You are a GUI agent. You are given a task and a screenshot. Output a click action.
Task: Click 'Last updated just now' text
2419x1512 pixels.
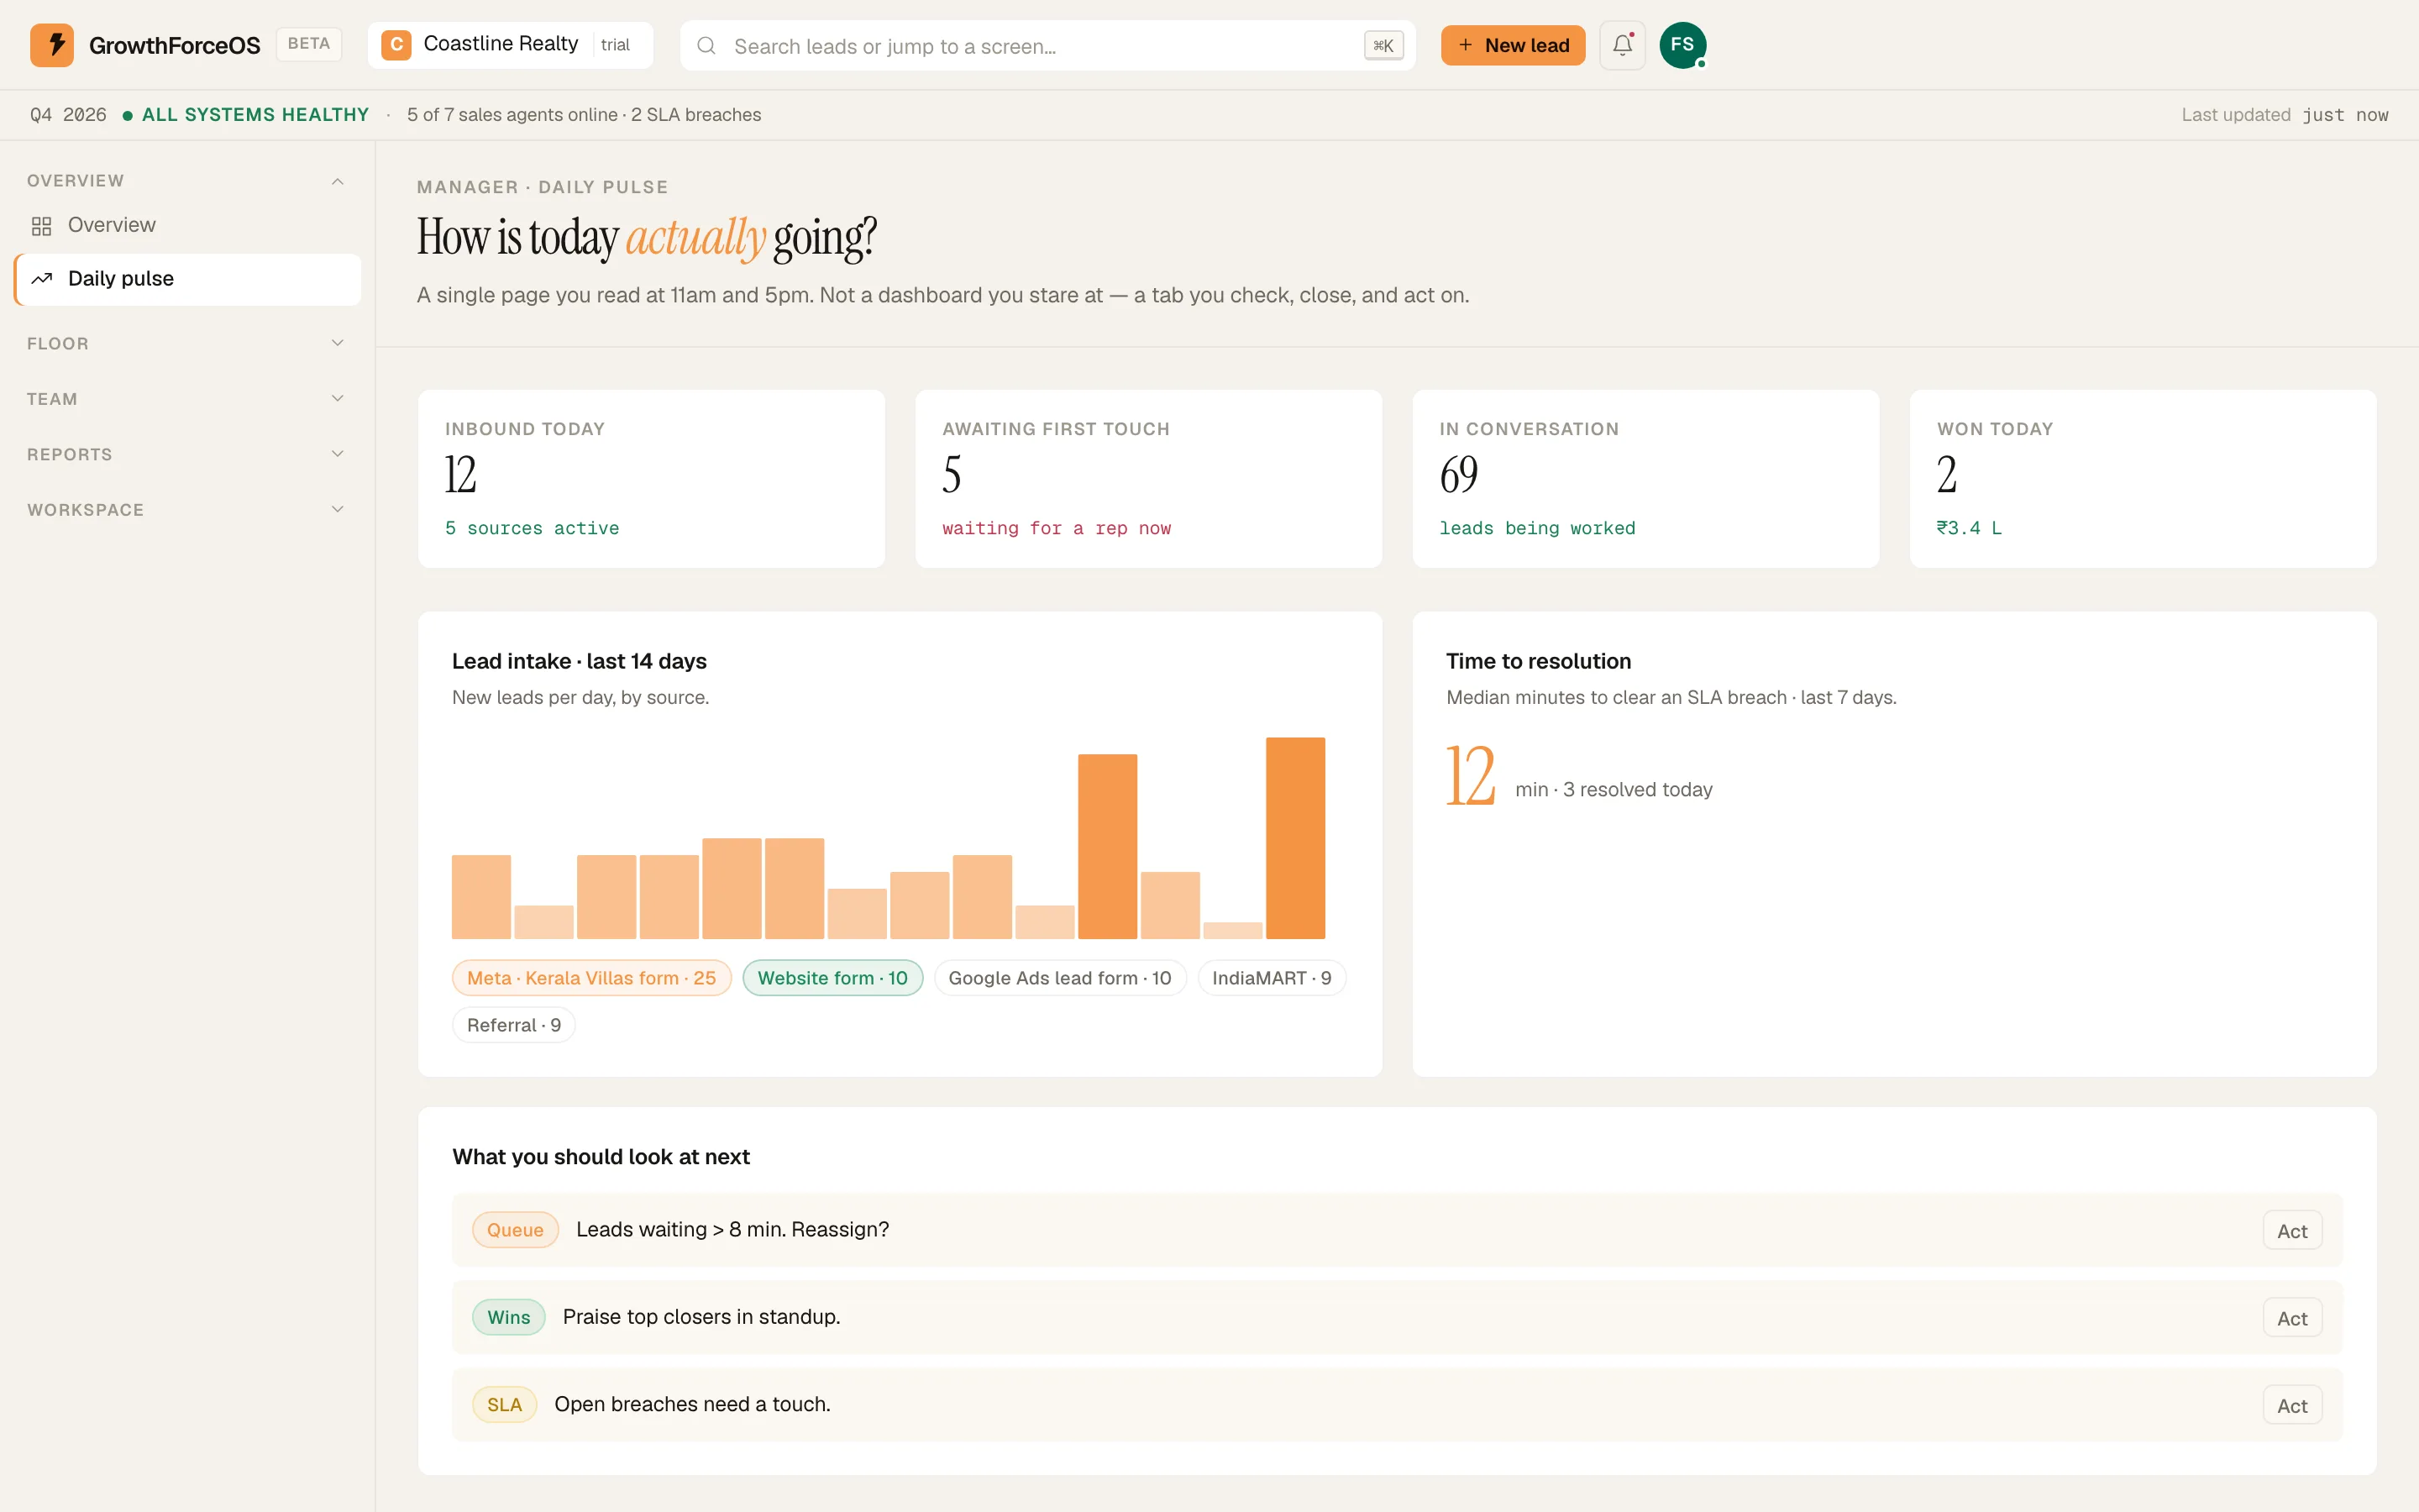2284,115
